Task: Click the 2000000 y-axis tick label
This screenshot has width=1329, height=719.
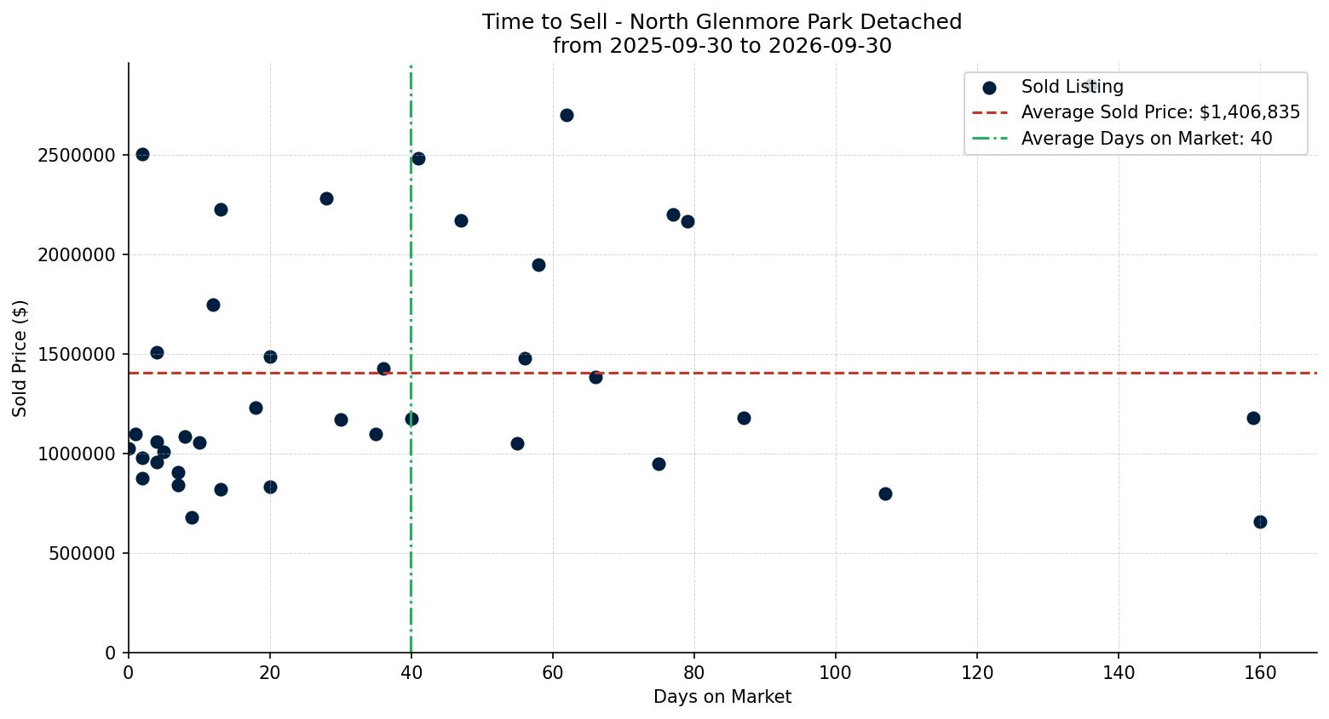Action: (77, 255)
